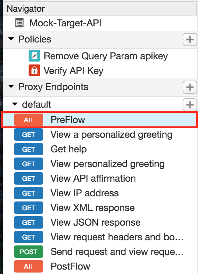The image size is (198, 274).
Task: Add a new policy with plus button
Action: (x=190, y=40)
